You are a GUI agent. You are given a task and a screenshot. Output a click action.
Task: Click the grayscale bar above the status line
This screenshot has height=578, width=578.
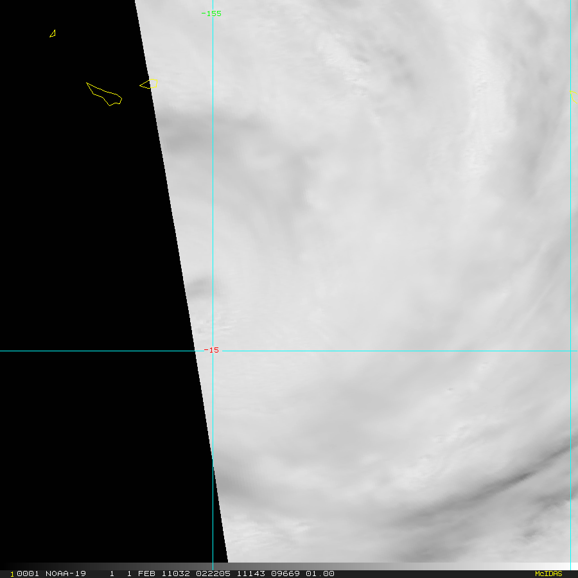385,566
